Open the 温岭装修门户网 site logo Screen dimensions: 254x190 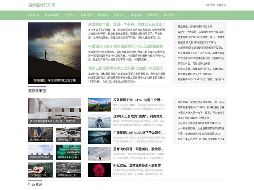pyautogui.click(x=42, y=5)
